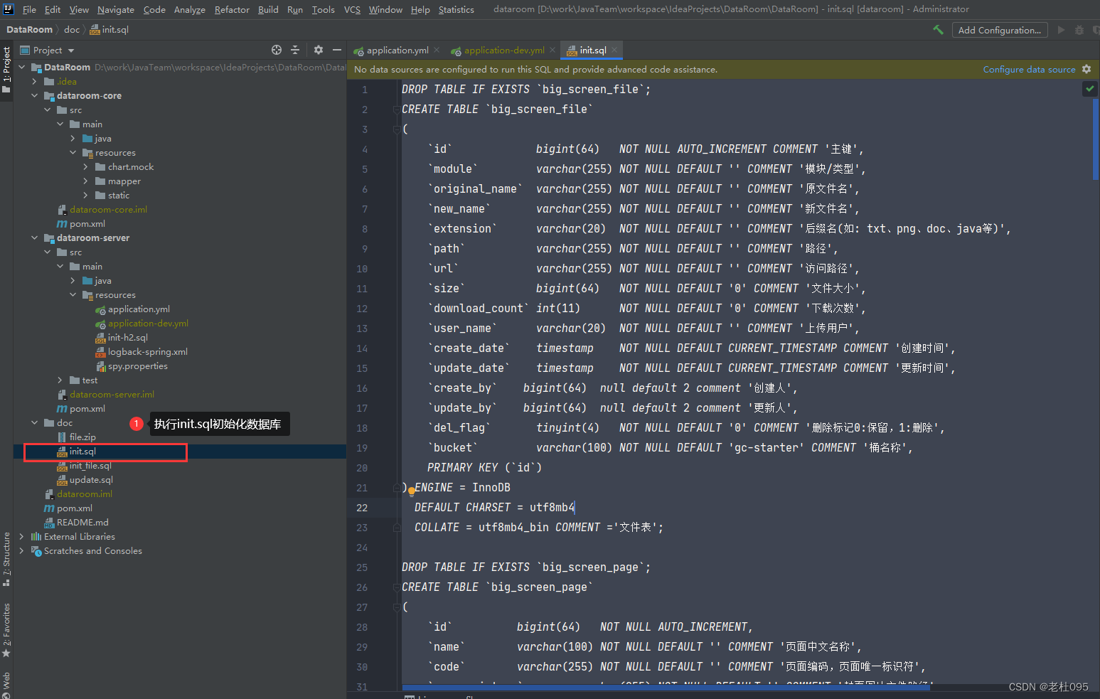
Task: Open the File menu
Action: [x=29, y=9]
